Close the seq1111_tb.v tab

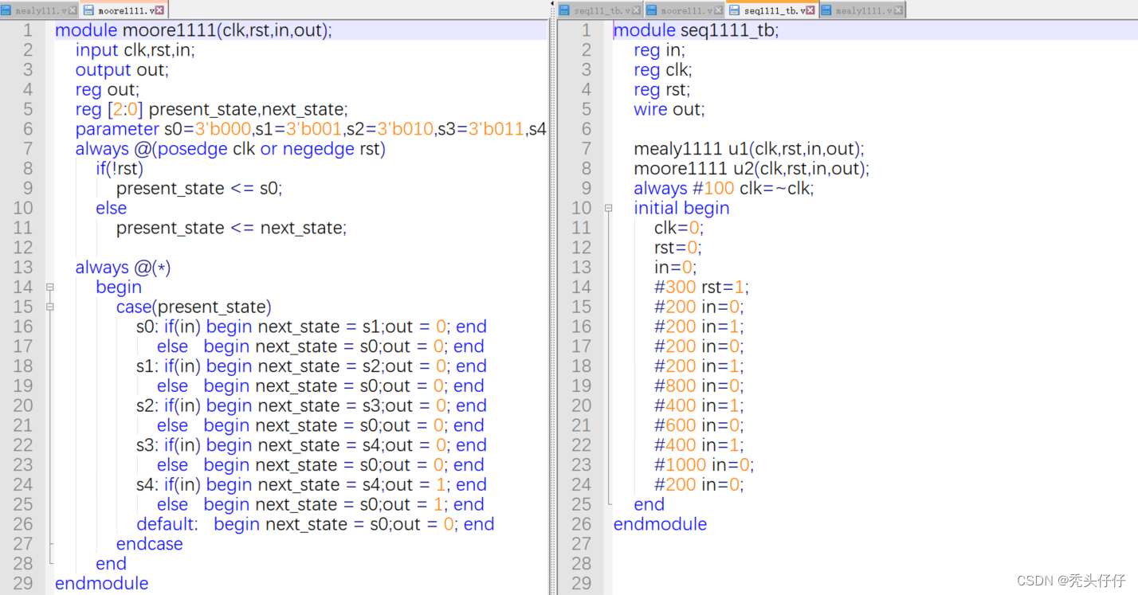(812, 11)
